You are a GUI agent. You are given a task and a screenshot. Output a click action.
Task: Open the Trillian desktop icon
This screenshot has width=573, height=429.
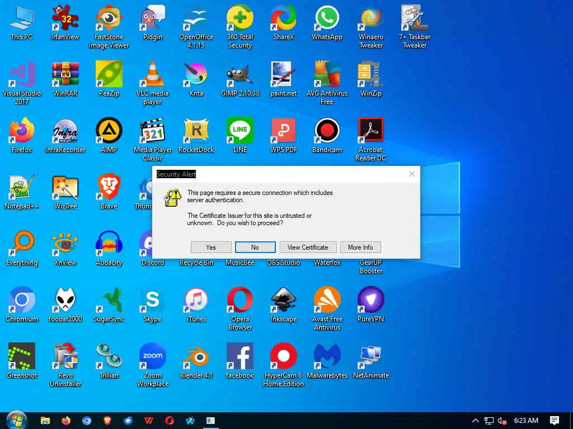(x=109, y=361)
